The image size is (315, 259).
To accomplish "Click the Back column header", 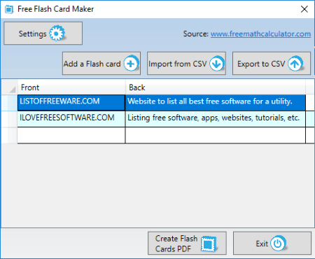I will 216,87.
